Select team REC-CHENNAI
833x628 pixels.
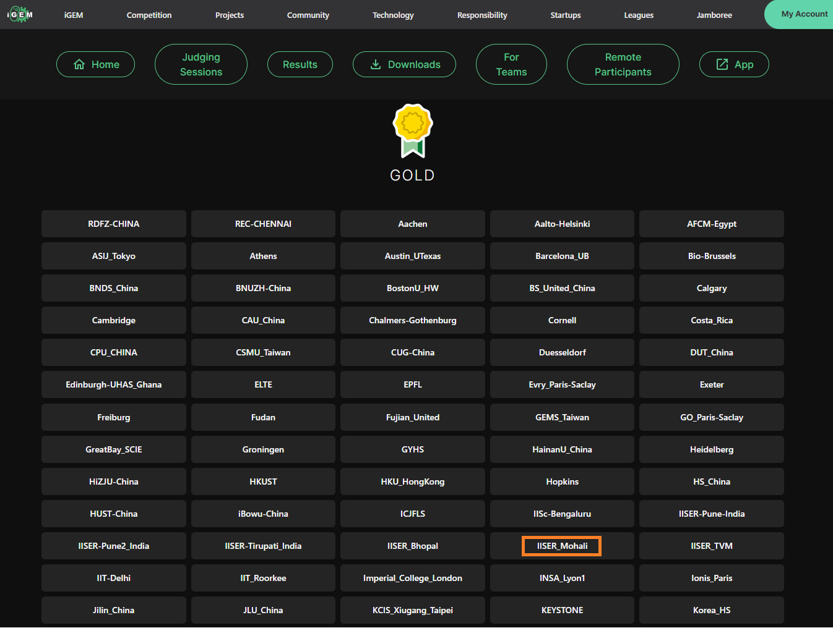tap(263, 224)
